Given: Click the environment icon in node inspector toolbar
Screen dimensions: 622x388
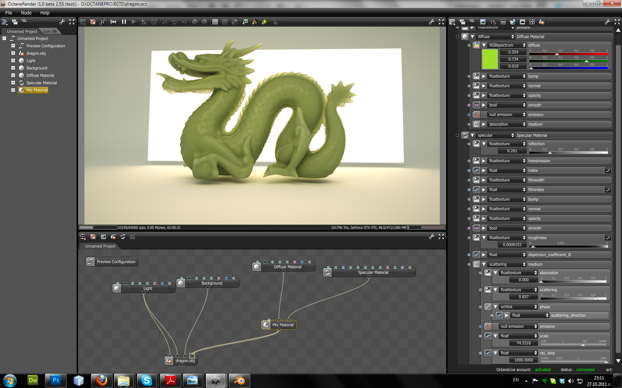Looking at the screenshot, I should click(513, 22).
